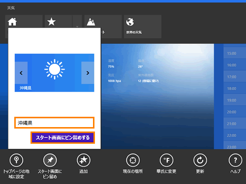Show next tile preview with right arrow
246x184 pixels.
pos(88,73)
